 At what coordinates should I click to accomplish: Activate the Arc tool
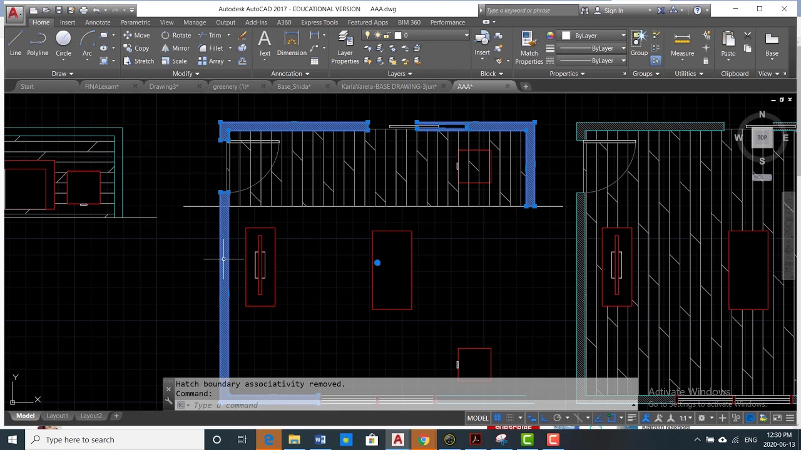click(87, 44)
